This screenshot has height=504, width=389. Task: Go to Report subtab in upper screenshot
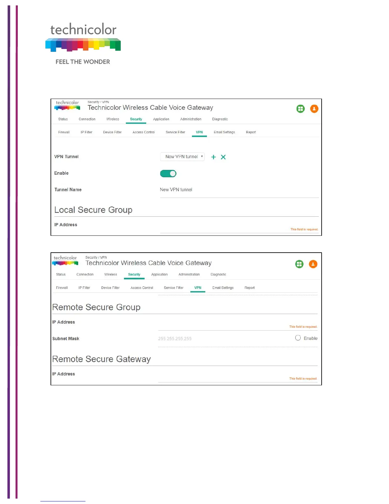[251, 132]
